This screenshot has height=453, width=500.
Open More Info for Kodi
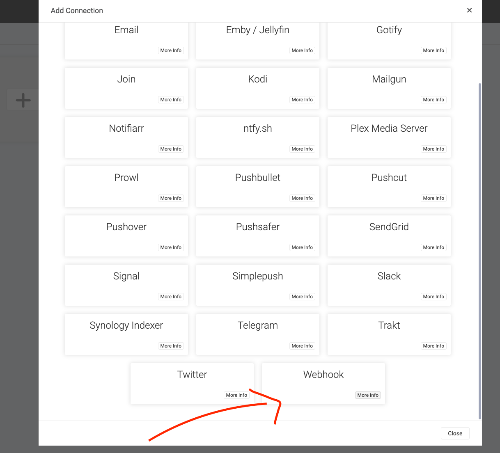(302, 100)
